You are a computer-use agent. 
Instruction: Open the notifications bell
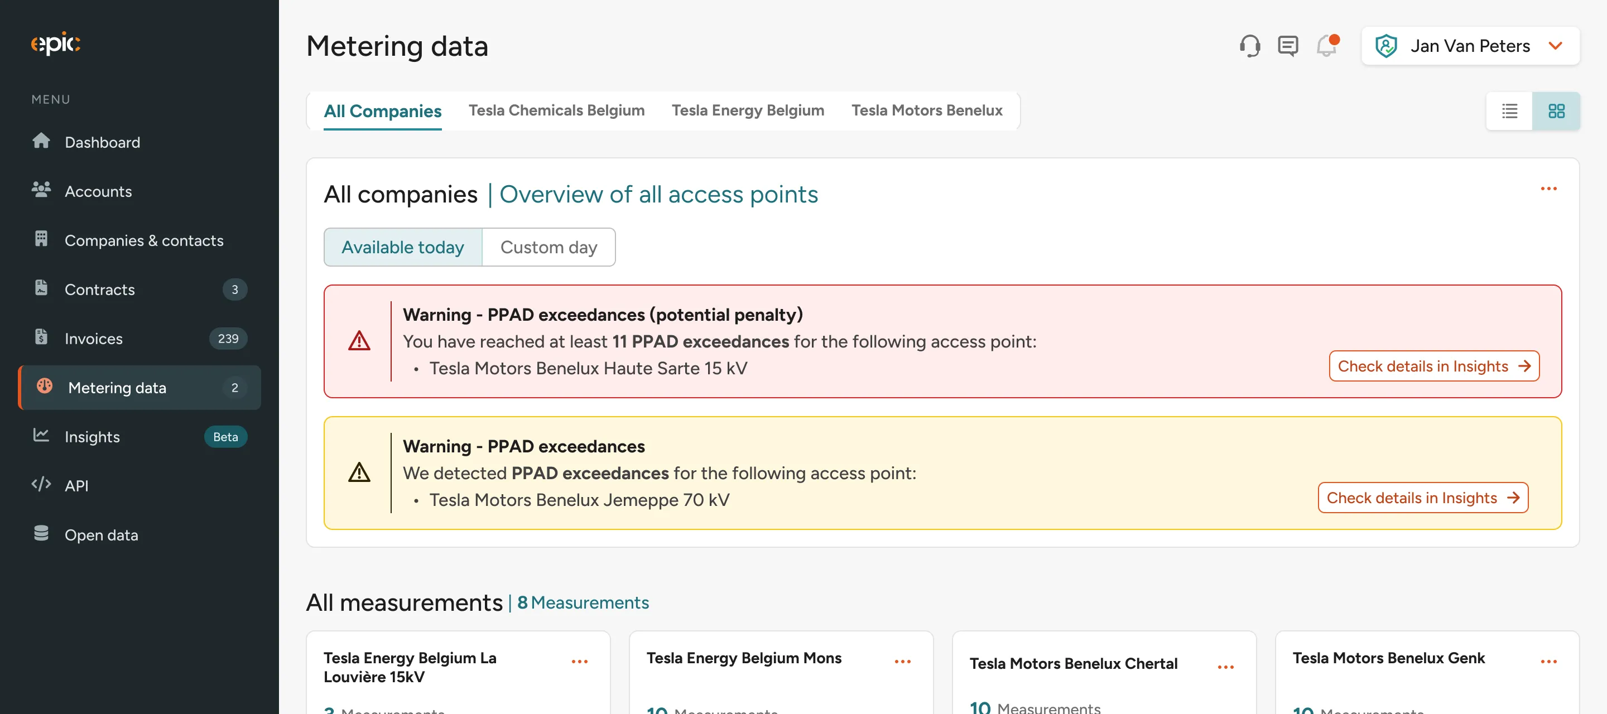pyautogui.click(x=1327, y=46)
